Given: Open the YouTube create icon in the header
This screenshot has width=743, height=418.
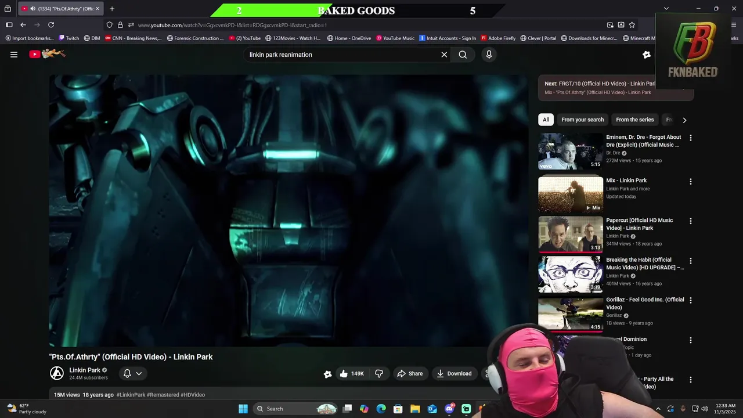Looking at the screenshot, I should pyautogui.click(x=647, y=55).
